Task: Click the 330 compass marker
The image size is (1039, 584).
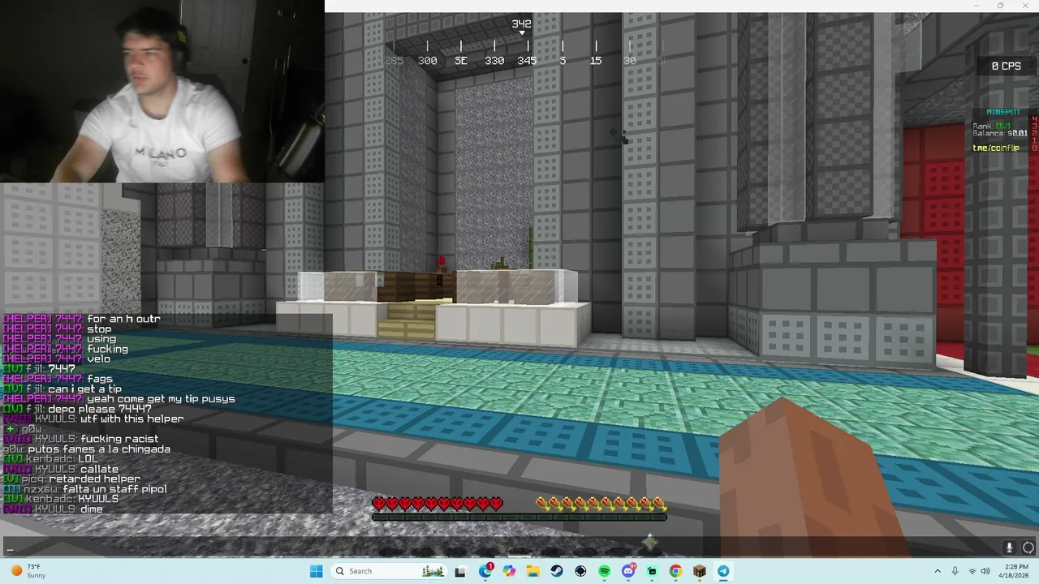Action: pyautogui.click(x=494, y=61)
